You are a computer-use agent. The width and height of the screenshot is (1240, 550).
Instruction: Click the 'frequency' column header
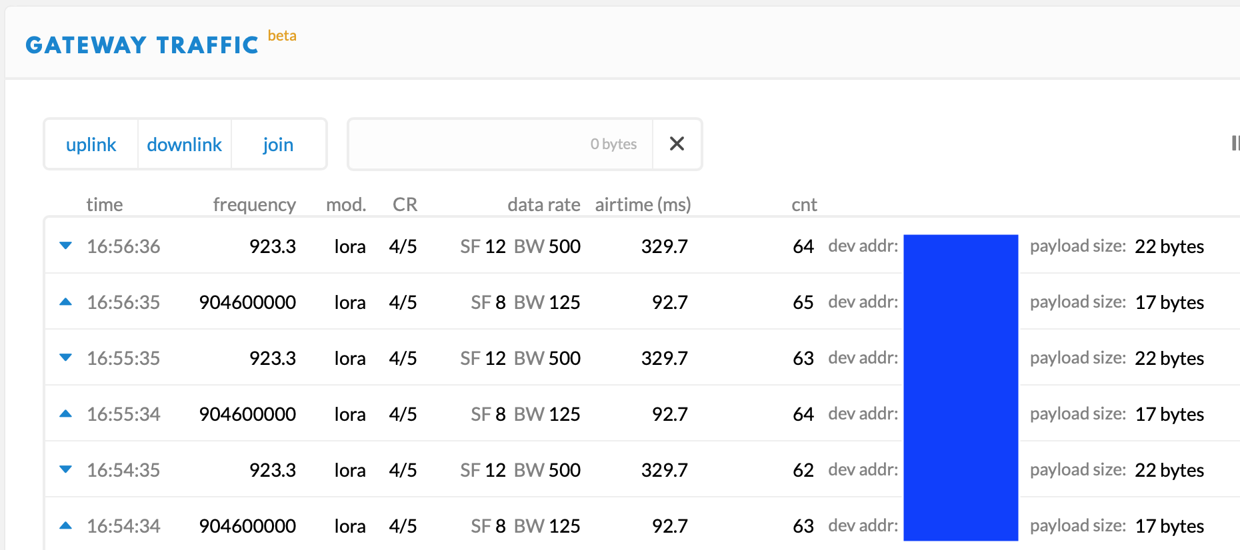(x=254, y=204)
